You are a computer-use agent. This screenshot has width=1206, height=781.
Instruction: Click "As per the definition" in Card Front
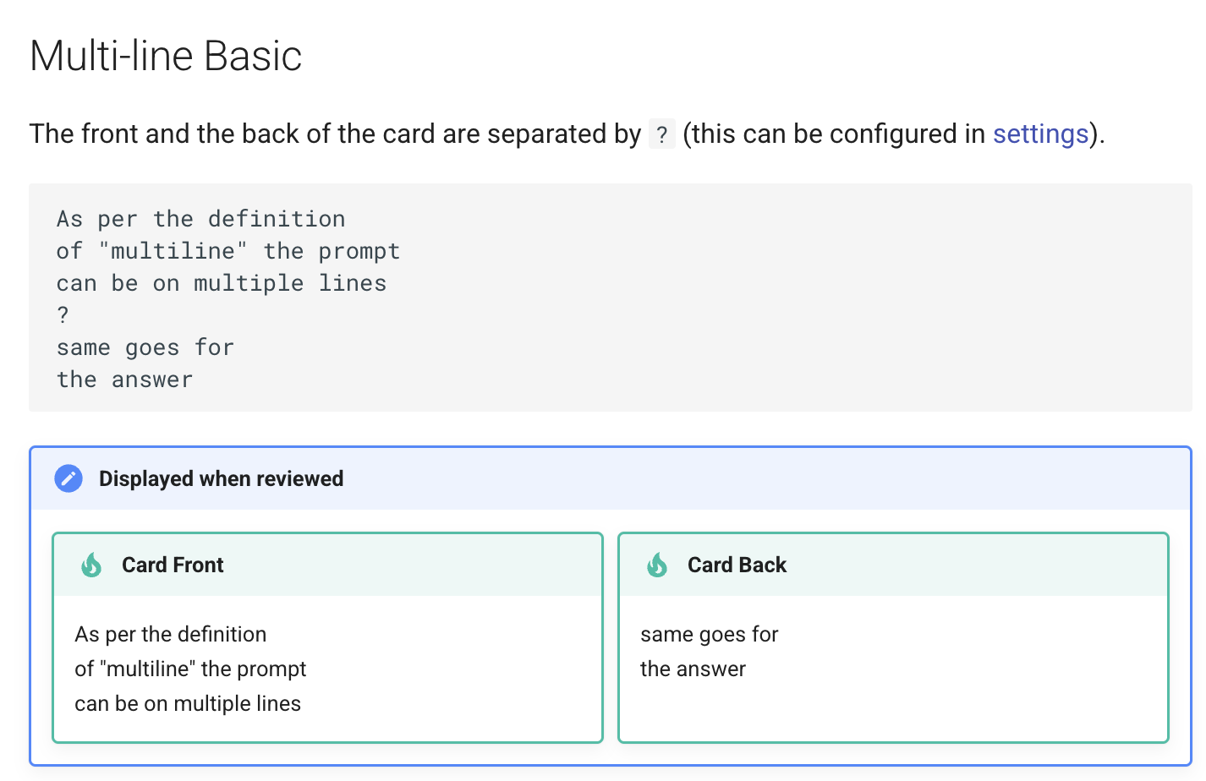(x=170, y=634)
